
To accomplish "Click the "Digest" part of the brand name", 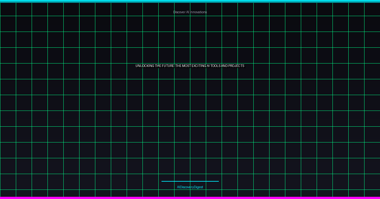I will [198, 187].
